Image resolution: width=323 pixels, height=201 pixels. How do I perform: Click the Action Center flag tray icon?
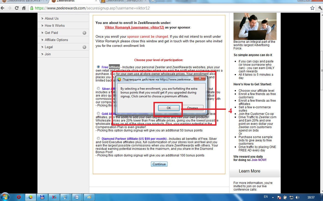[279, 197]
